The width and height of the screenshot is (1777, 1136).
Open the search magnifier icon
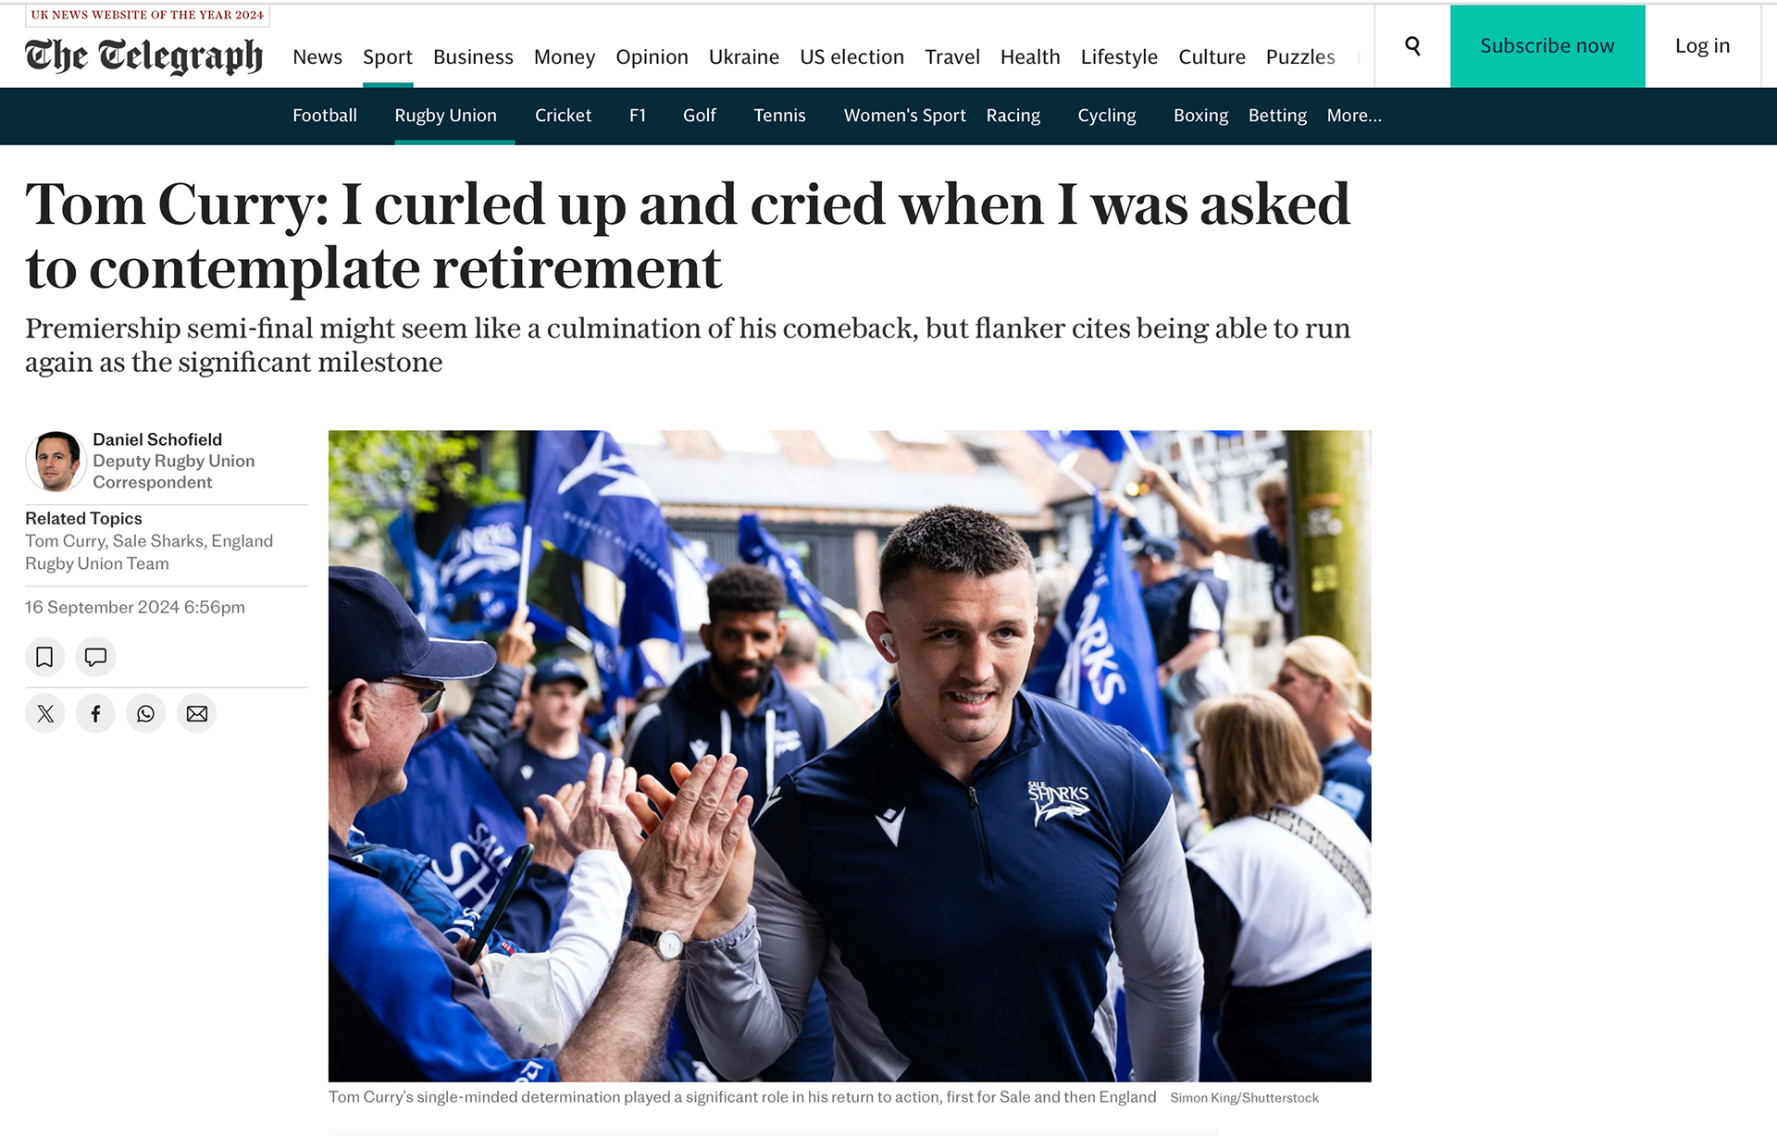1412,45
